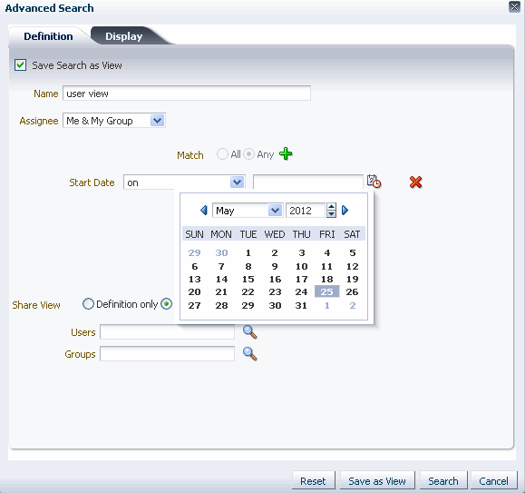Go to previous month arrow
The image size is (525, 493).
point(204,211)
